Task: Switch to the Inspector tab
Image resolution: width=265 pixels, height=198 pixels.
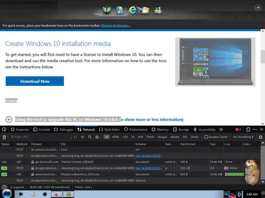Action: tap(20, 129)
